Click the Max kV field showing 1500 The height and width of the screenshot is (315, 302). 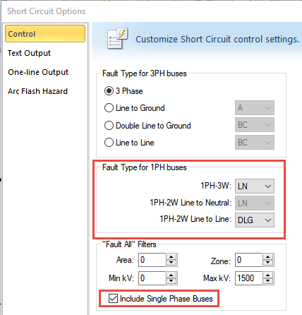click(248, 278)
